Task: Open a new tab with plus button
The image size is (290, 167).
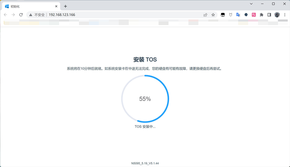Action: (65, 6)
